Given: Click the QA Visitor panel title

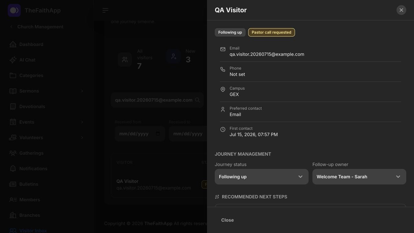Looking at the screenshot, I should pos(231,10).
